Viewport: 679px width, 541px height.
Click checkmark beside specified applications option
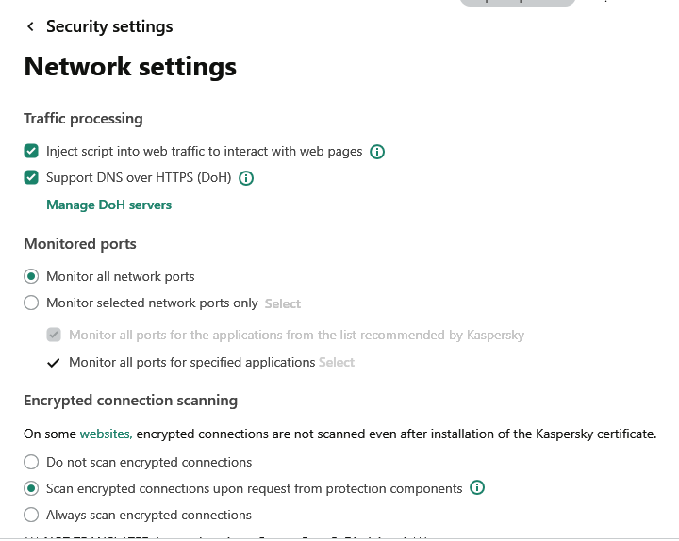point(53,362)
